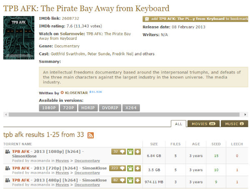Sort results by SIZE column header

(x=154, y=144)
